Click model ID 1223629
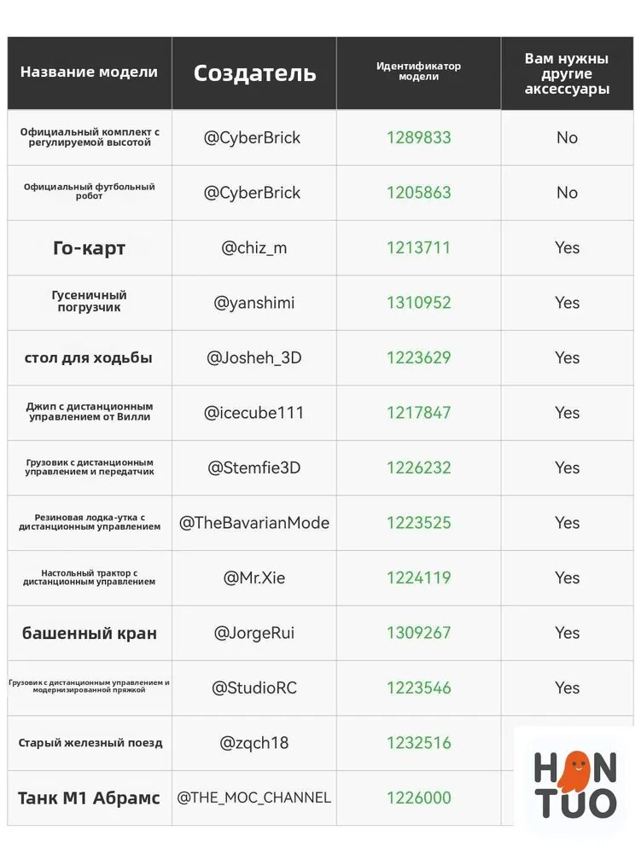 coord(418,357)
